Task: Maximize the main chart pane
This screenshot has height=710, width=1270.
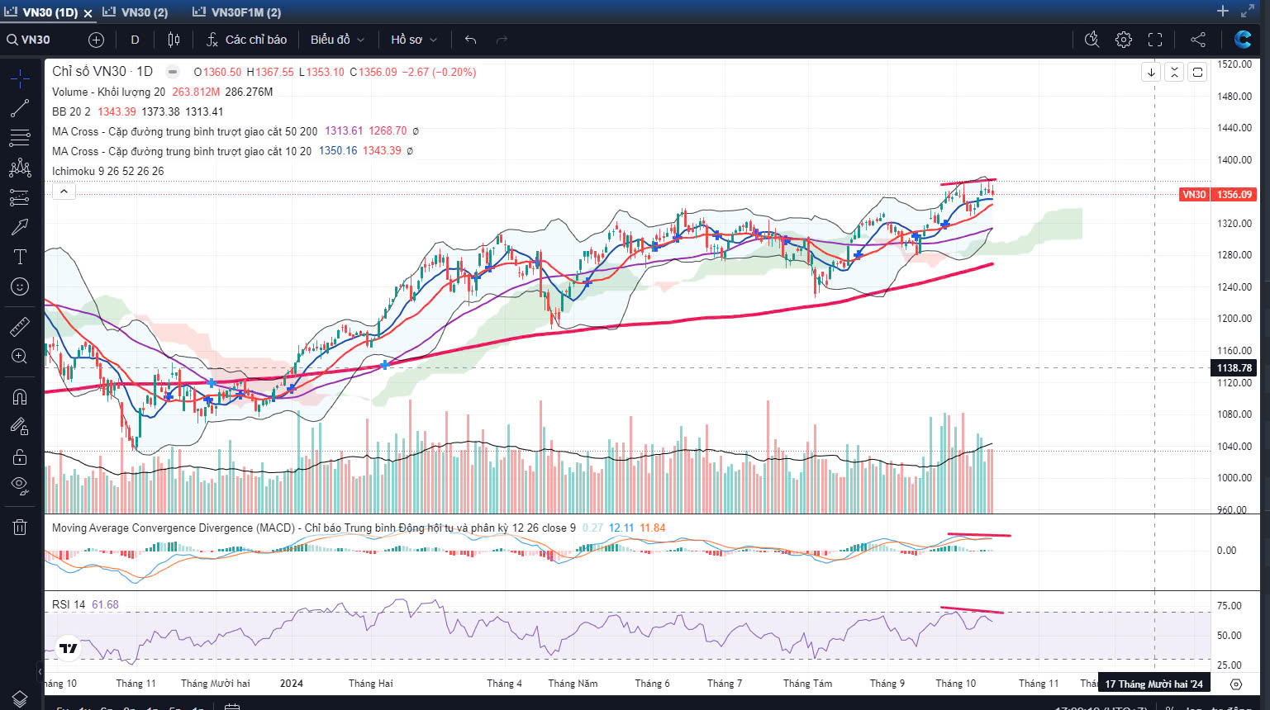Action: 1197,73
